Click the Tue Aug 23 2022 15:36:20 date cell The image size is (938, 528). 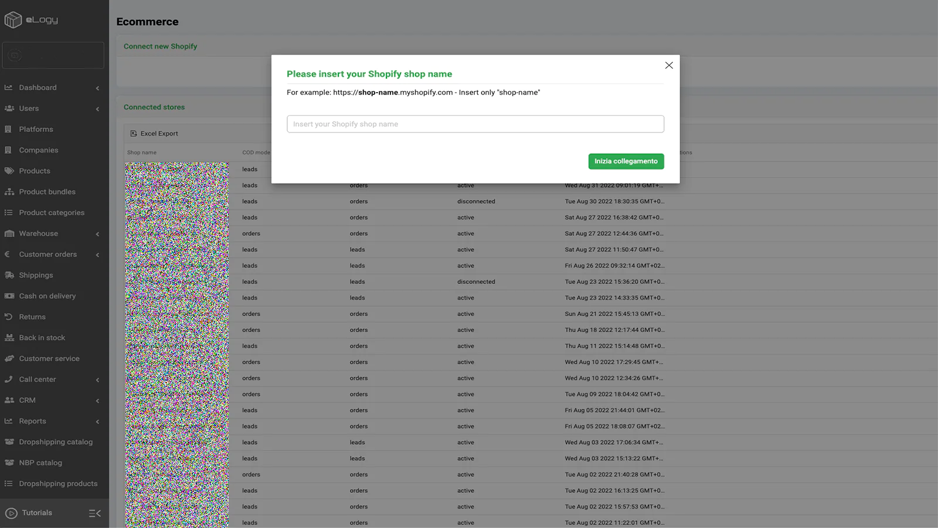tap(614, 282)
